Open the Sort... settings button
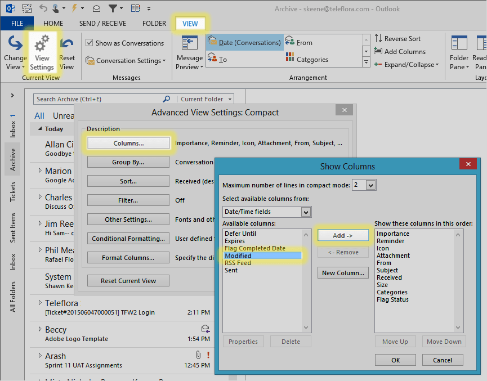 [128, 181]
